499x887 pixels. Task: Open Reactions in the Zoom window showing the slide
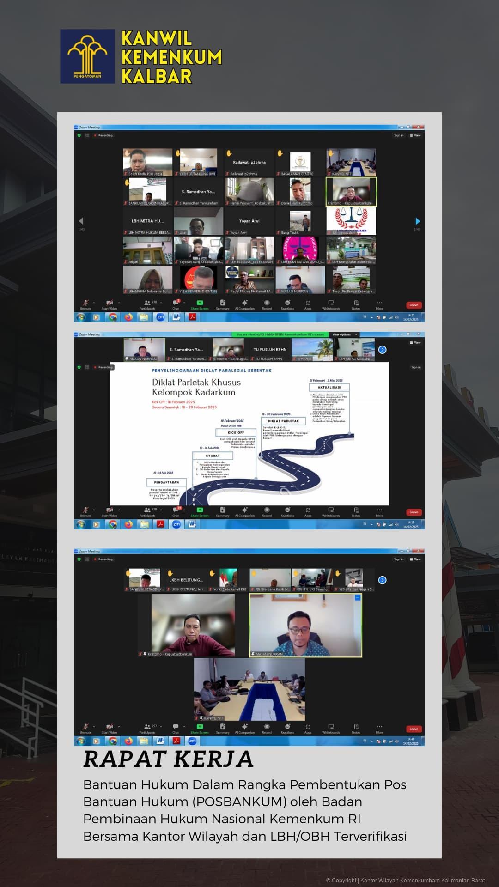[x=287, y=512]
